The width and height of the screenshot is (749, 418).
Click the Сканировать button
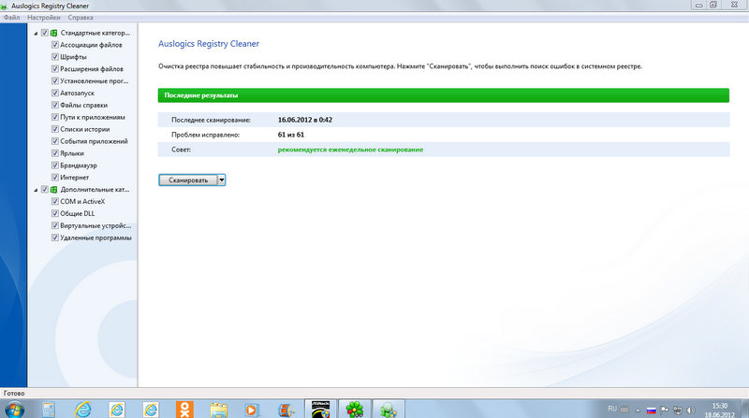[x=188, y=180]
